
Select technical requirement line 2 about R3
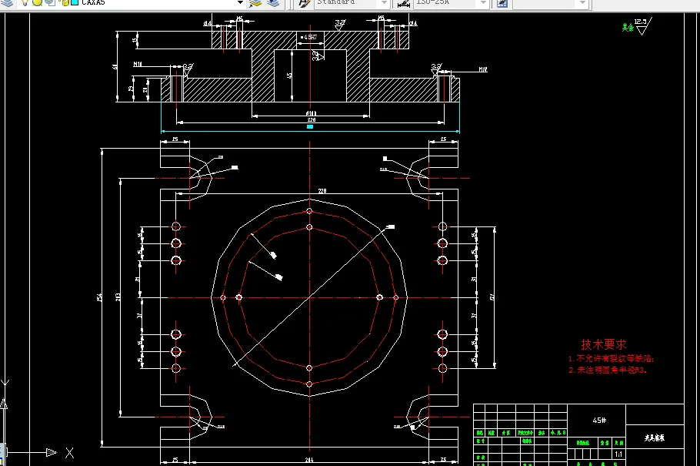pos(608,370)
